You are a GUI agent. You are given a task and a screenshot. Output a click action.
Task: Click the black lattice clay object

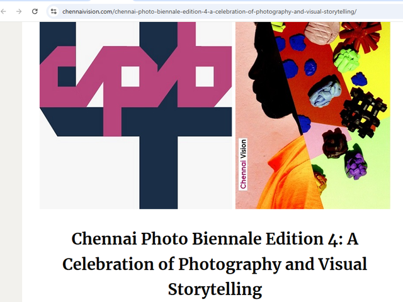click(363, 111)
